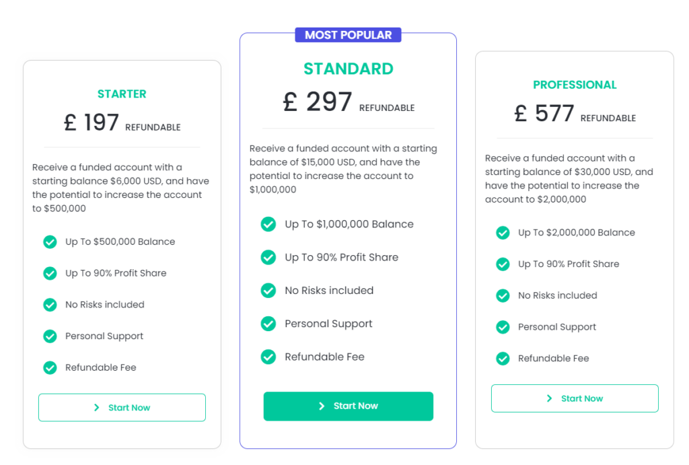
Task: Click checkmark beside Up To $500,000 Balance
Action: [x=50, y=242]
